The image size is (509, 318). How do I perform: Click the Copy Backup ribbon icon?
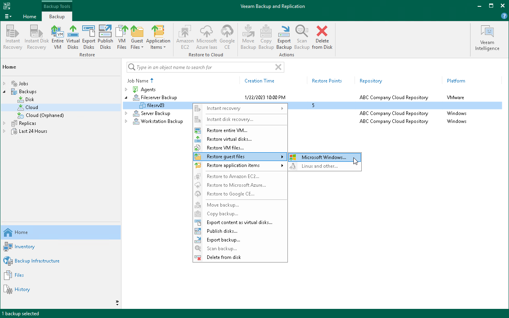[266, 37]
